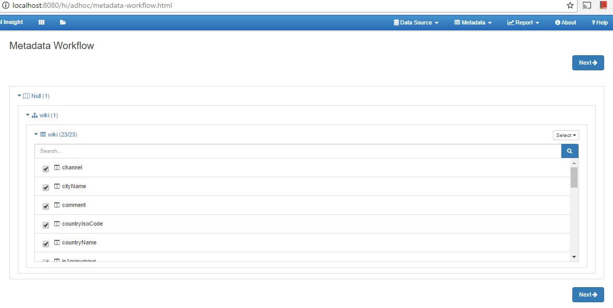Uncheck the cityName checkbox
The height and width of the screenshot is (308, 613).
(46, 188)
